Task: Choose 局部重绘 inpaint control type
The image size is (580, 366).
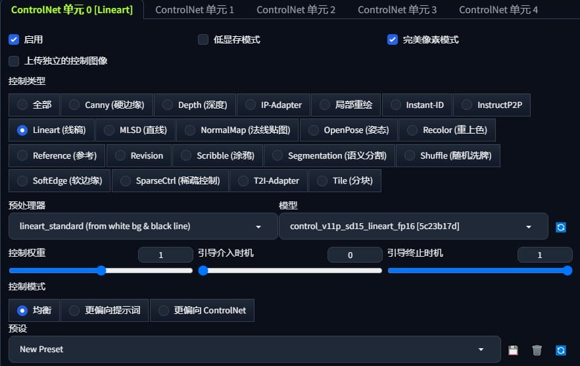Action: point(346,105)
